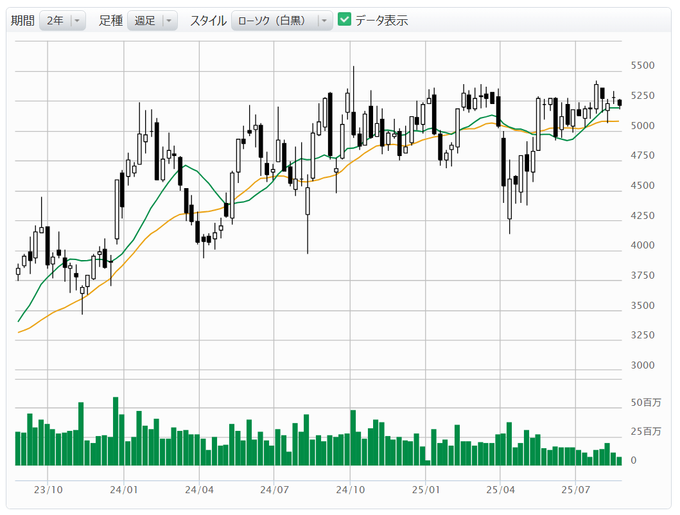Click the tallest green volume bar
The height and width of the screenshot is (515, 680).
(116, 431)
